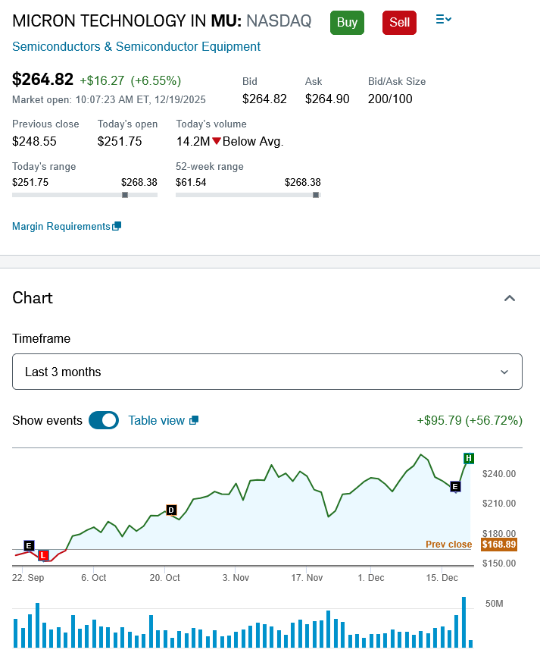
Task: Collapse the Chart section chevron
Action: 510,298
